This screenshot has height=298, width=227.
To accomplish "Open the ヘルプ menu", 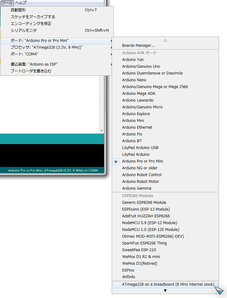I will [21, 3].
